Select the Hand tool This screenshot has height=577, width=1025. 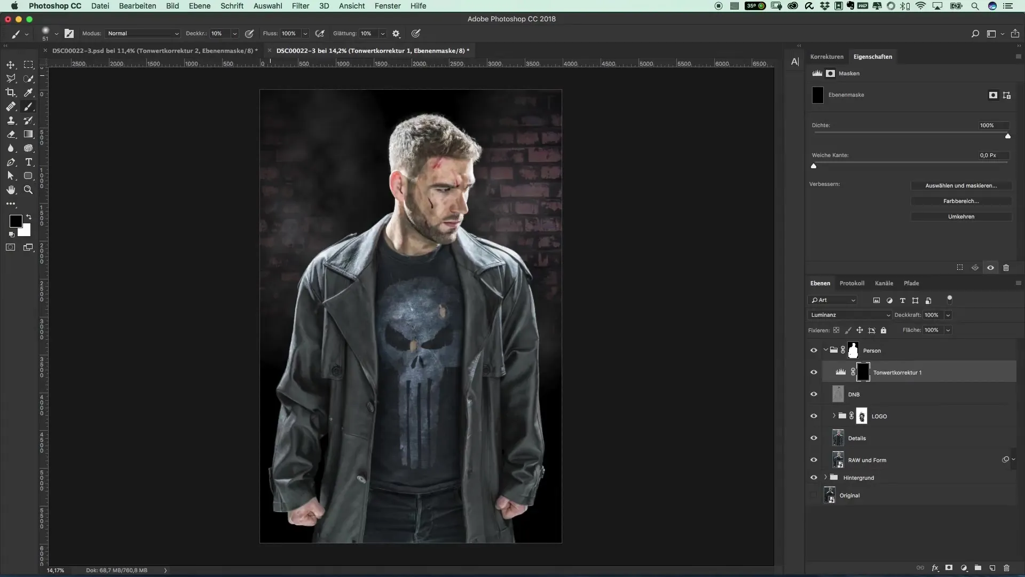coord(11,190)
